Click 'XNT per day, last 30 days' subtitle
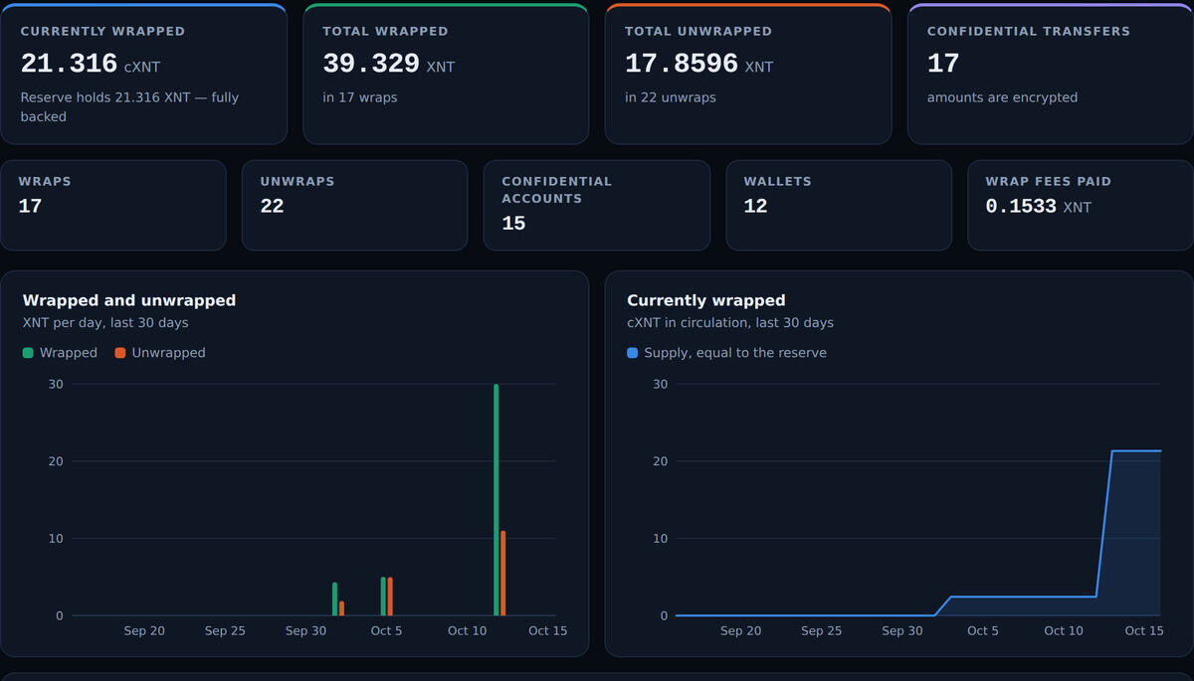The image size is (1194, 681). coord(105,323)
